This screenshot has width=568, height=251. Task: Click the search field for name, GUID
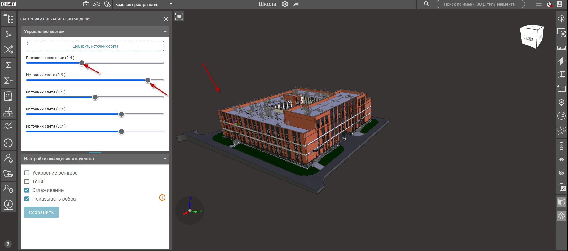click(480, 4)
